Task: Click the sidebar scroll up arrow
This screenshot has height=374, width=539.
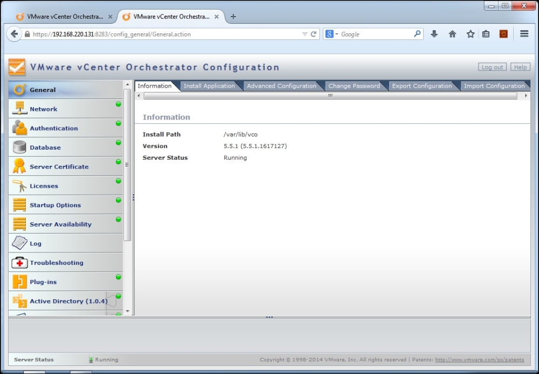Action: [x=128, y=84]
